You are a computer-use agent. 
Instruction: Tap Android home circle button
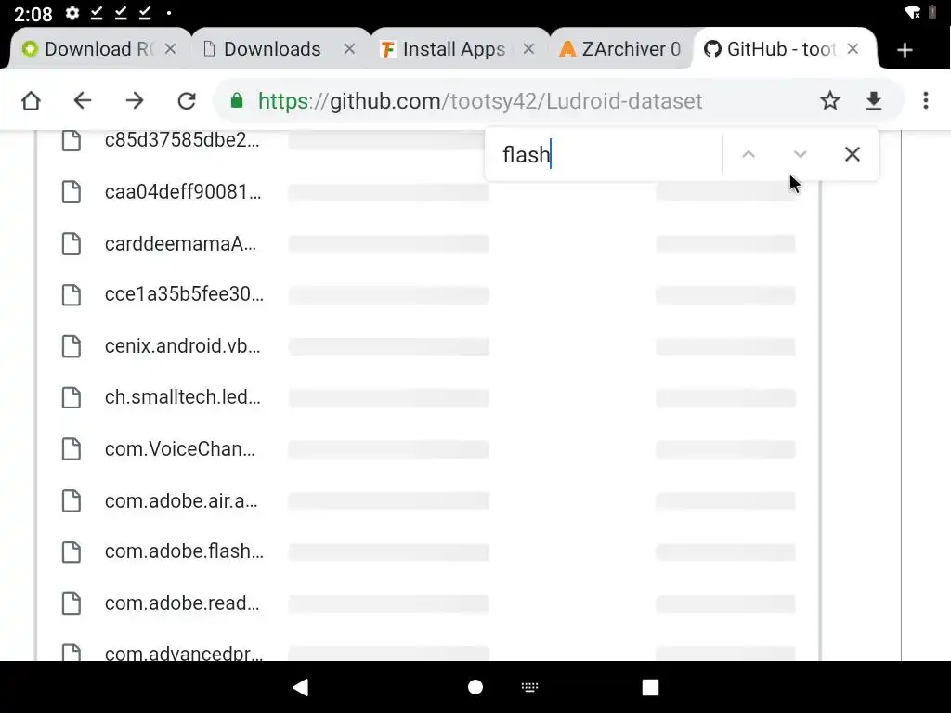pos(475,687)
